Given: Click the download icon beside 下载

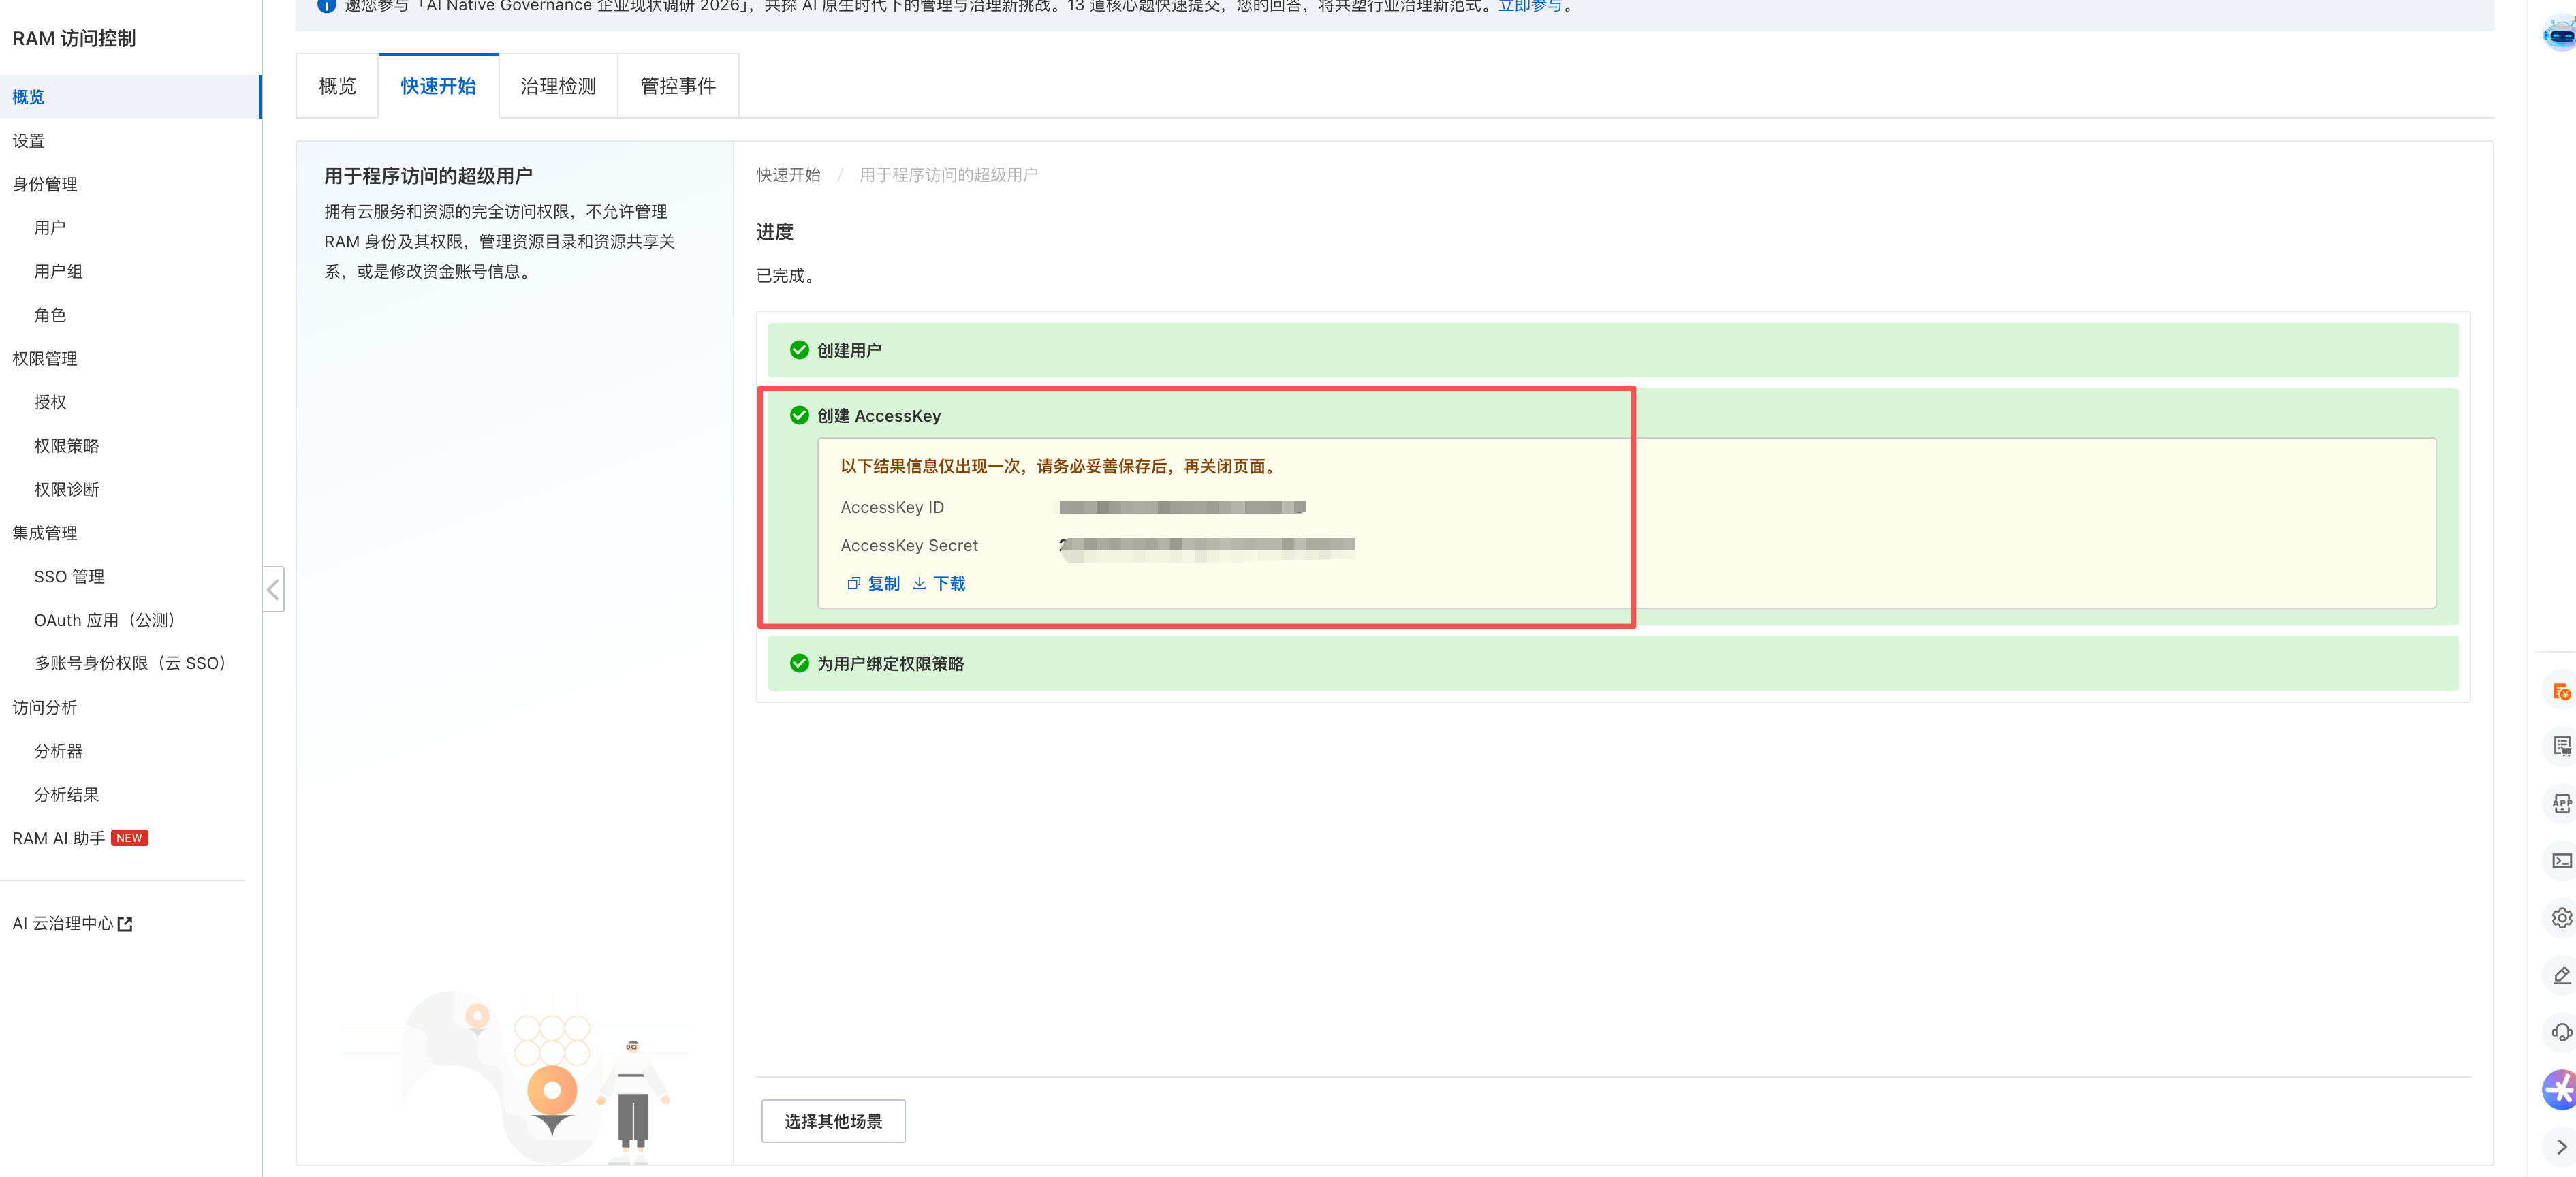Looking at the screenshot, I should tap(919, 583).
